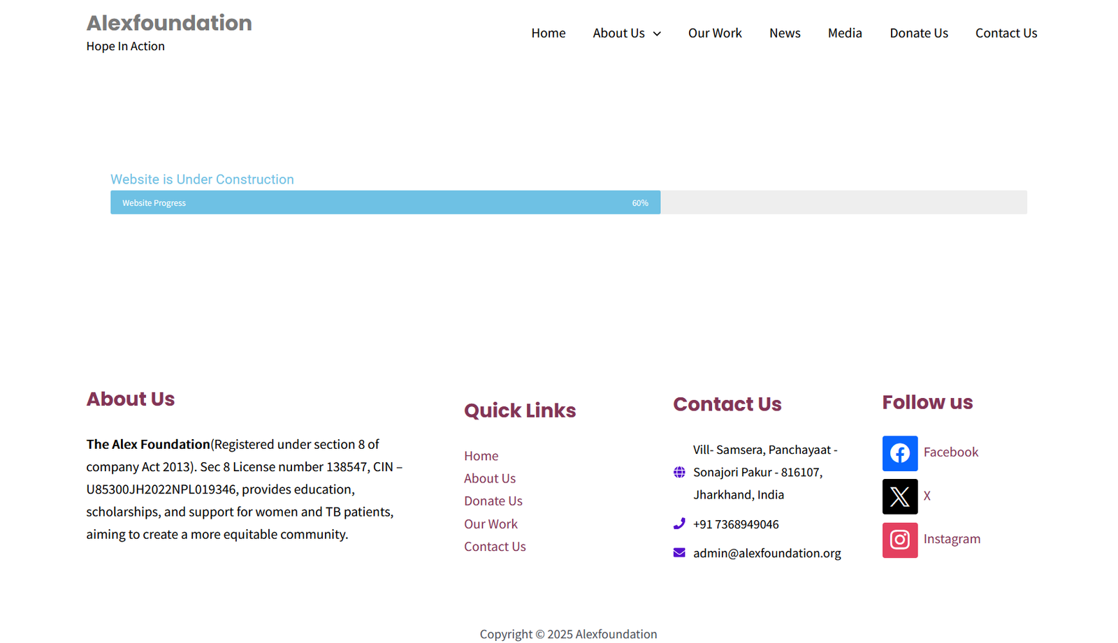
Task: Open the Media menu item
Action: (x=845, y=33)
